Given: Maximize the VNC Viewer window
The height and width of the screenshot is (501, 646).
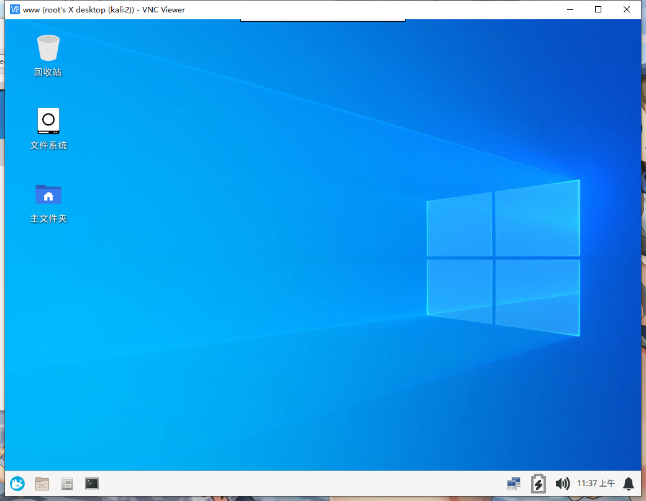Looking at the screenshot, I should click(598, 9).
